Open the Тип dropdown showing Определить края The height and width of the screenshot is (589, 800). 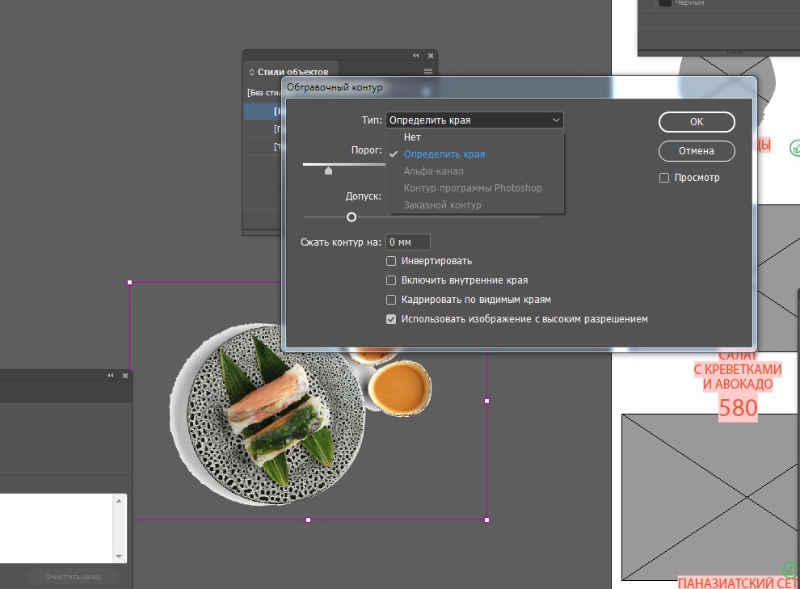click(474, 120)
